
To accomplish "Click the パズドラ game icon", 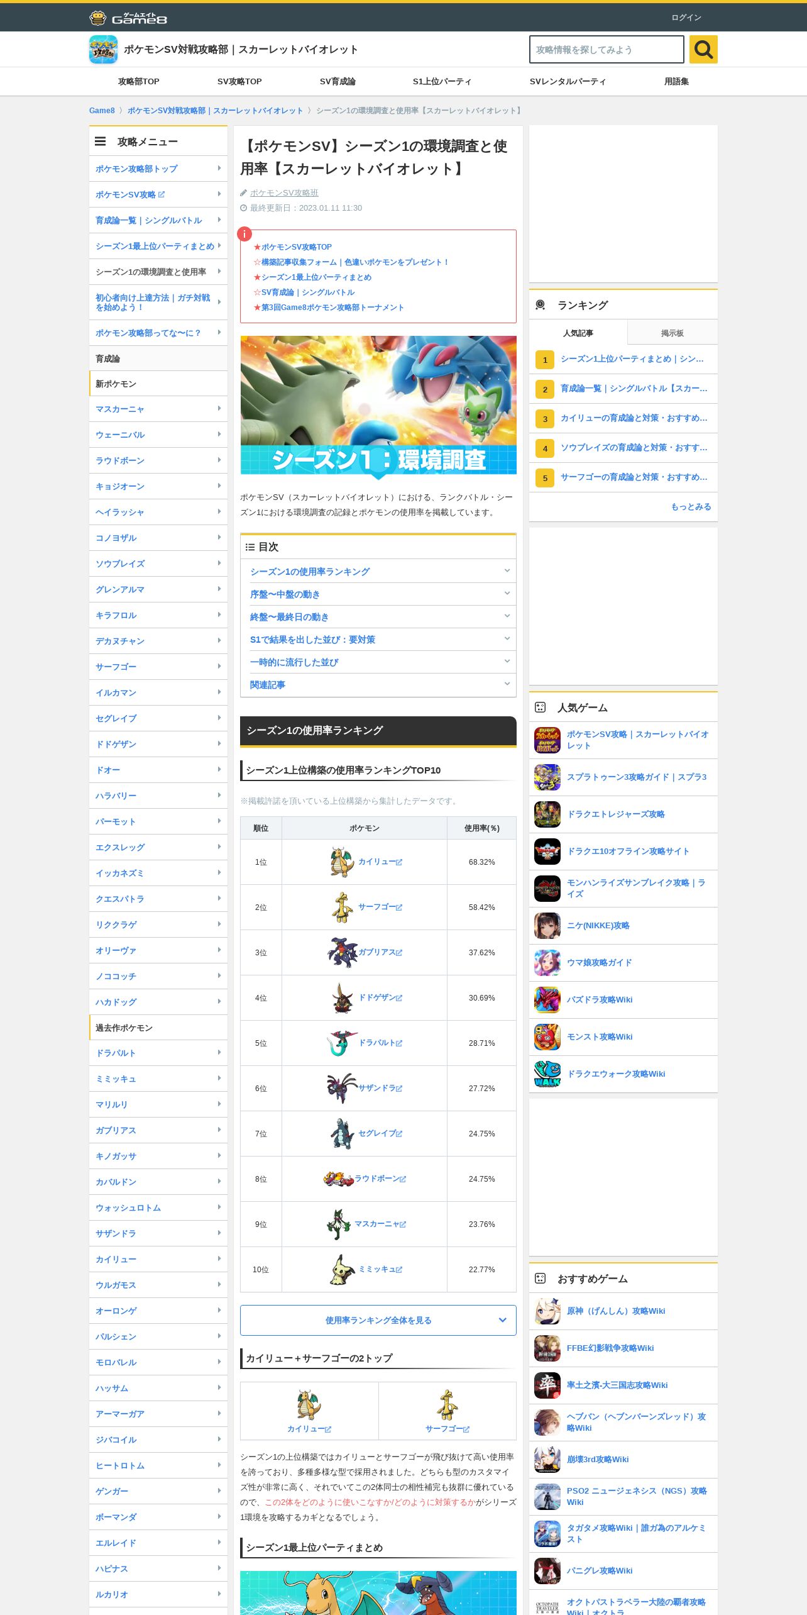I will 547,1000.
